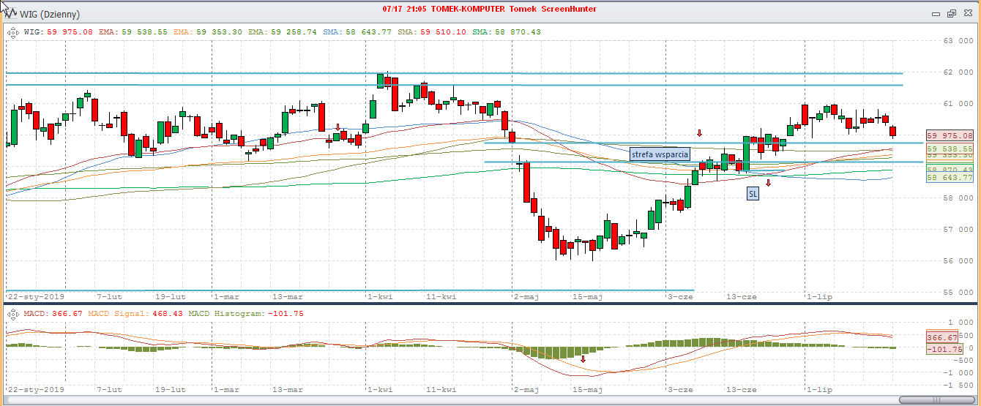Select the "strefa wsparcia" text annotation

tap(660, 154)
